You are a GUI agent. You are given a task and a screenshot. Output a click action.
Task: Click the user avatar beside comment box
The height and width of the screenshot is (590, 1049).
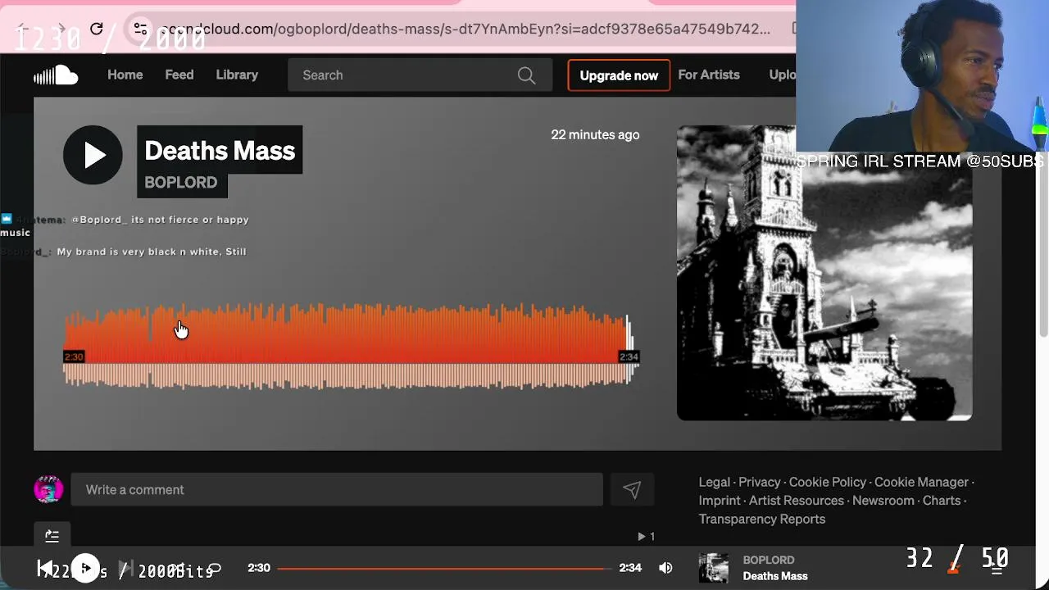point(48,489)
